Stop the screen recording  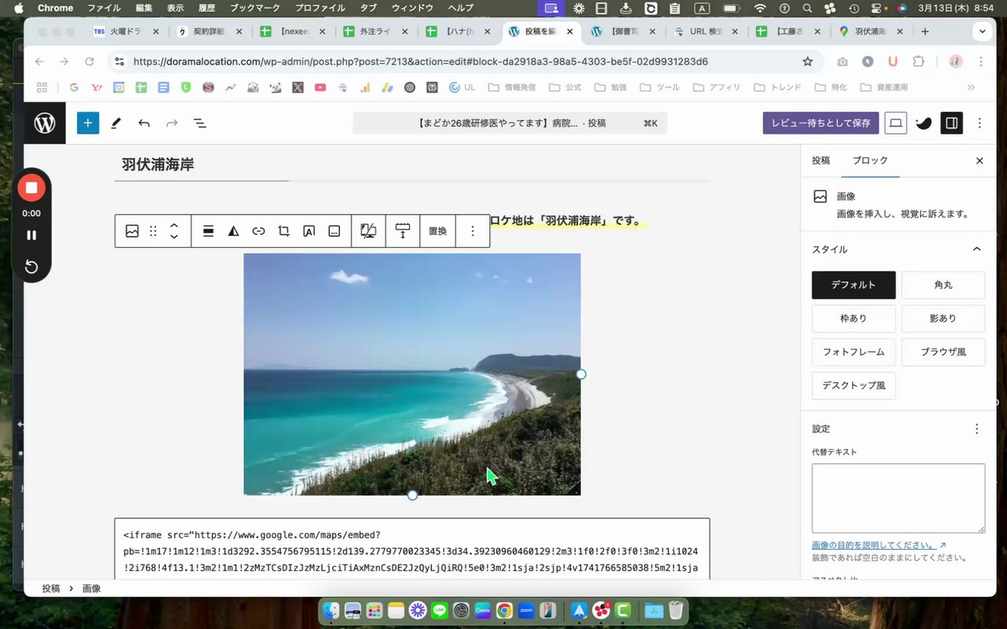click(31, 187)
